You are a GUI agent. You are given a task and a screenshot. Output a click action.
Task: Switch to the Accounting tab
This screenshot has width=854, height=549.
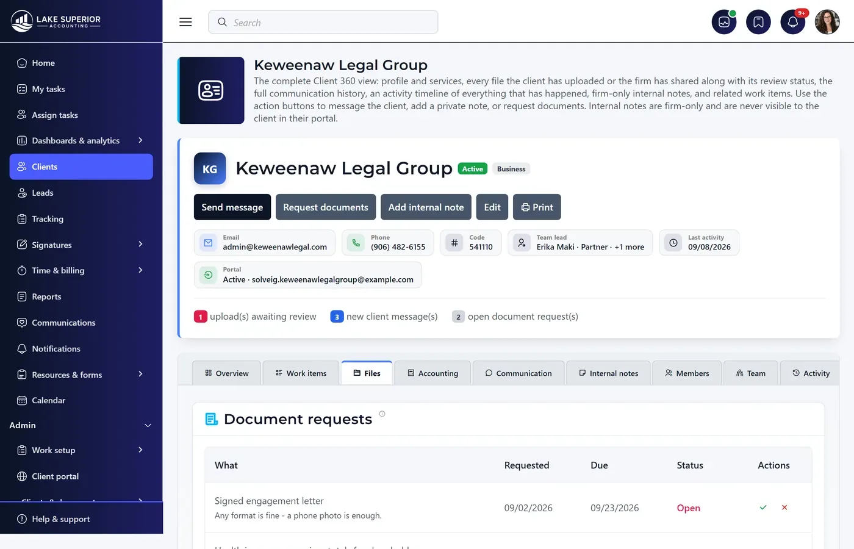coord(433,373)
